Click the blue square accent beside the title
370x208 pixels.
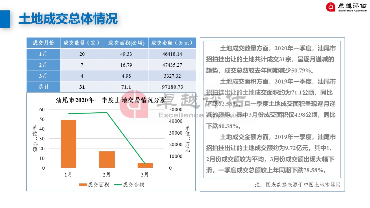pyautogui.click(x=5, y=19)
